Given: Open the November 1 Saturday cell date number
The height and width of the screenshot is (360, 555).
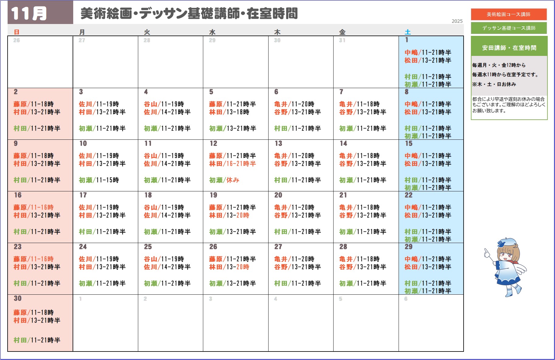Looking at the screenshot, I should tap(406, 40).
